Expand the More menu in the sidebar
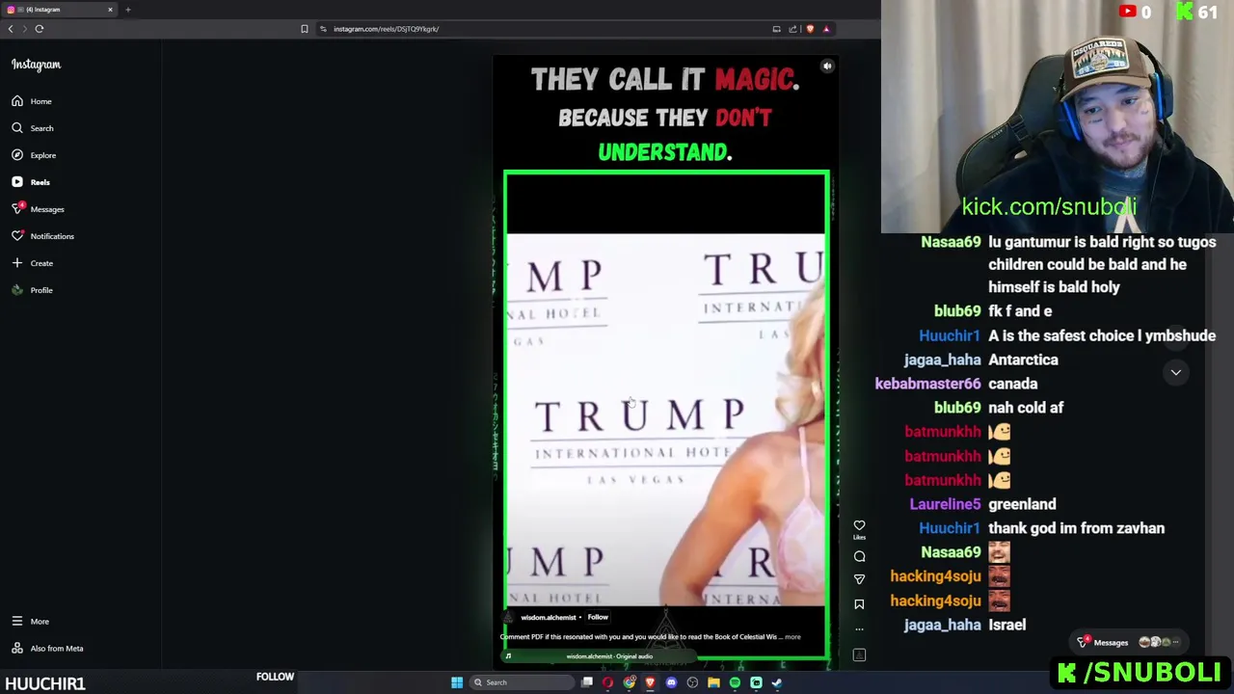Screen dimensions: 1234x694 [30, 622]
